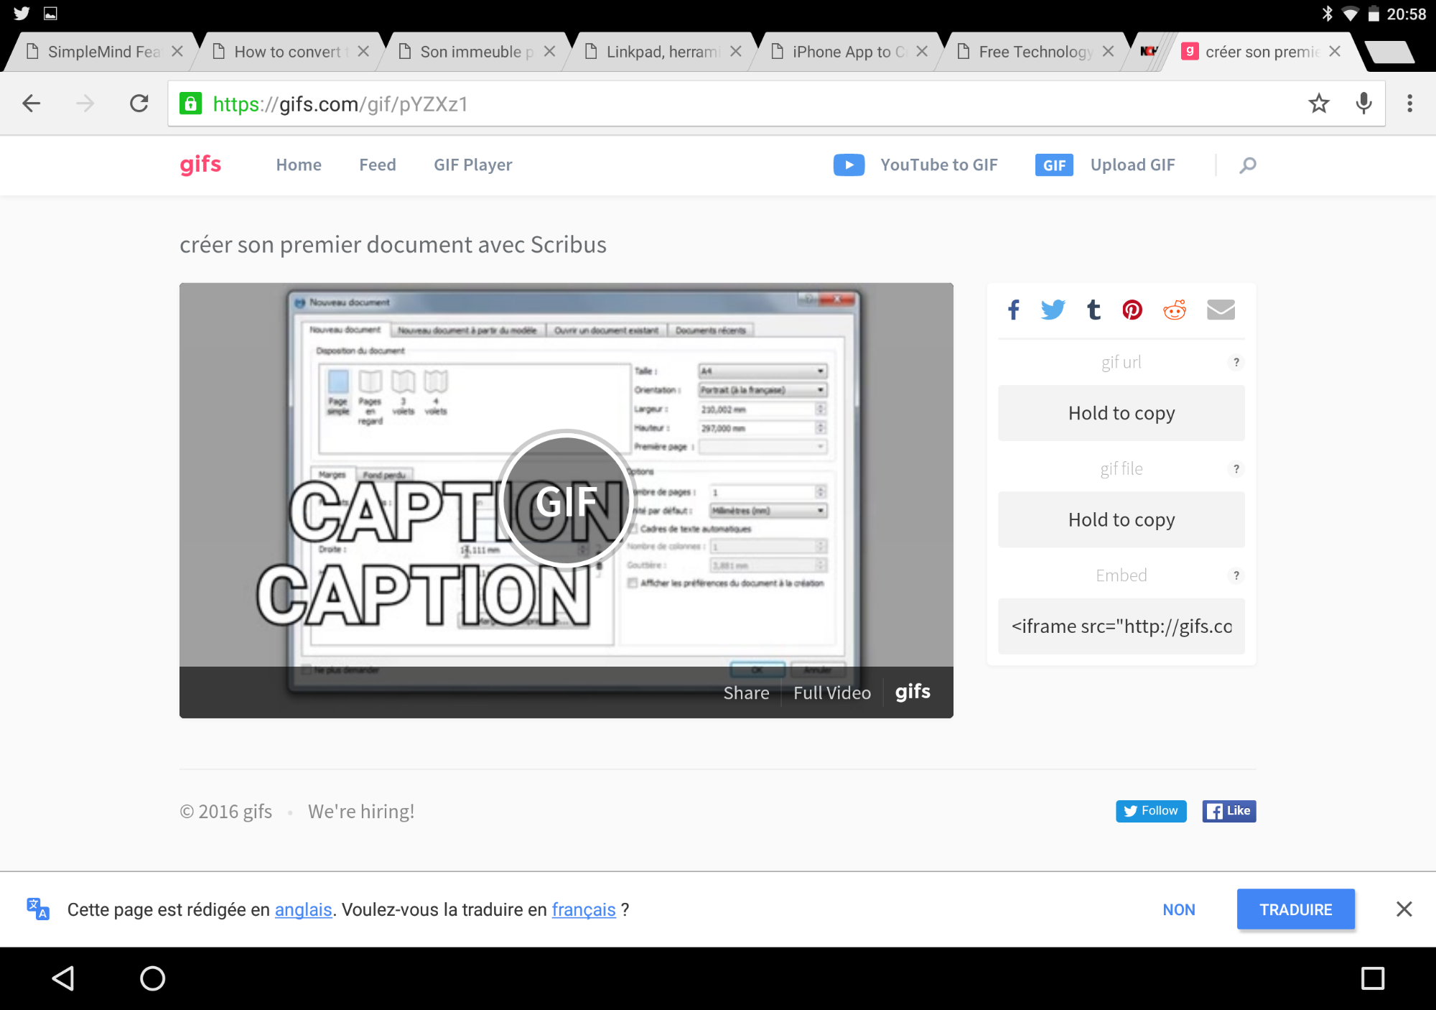The width and height of the screenshot is (1436, 1010).
Task: Open Android recent apps
Action: (1373, 978)
